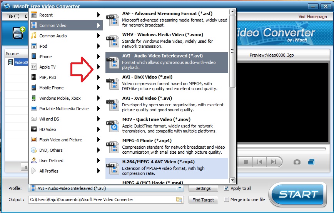Click the Mobile Phone icon
Image resolution: width=334 pixels, height=213 pixels.
point(33,88)
